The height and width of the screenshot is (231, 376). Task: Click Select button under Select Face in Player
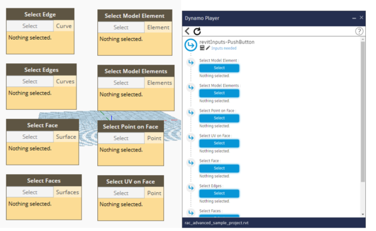pyautogui.click(x=219, y=168)
